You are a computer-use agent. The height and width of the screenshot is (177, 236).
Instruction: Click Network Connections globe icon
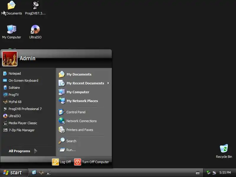pyautogui.click(x=62, y=121)
